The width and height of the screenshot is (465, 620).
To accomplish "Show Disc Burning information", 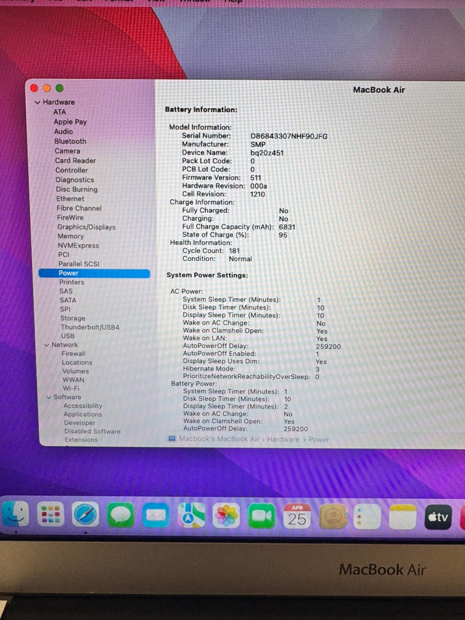I will pyautogui.click(x=77, y=189).
